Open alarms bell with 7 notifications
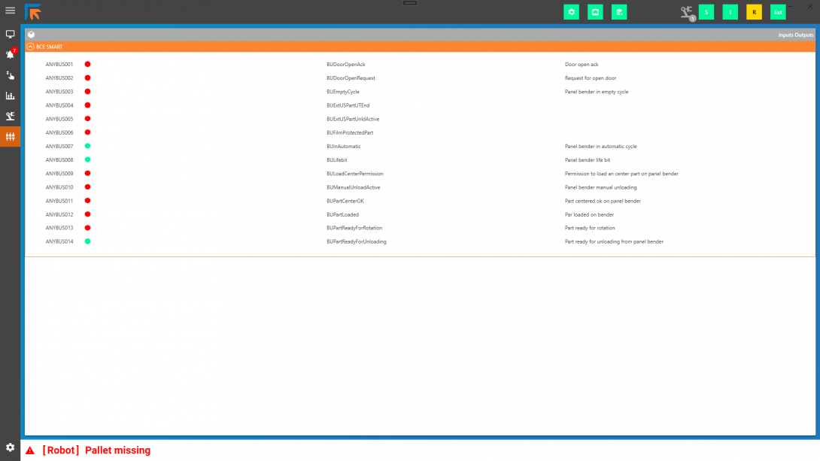 pos(10,54)
